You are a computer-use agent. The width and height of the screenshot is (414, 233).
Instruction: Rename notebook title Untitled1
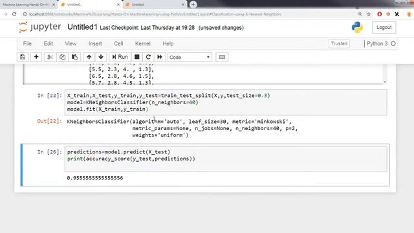click(82, 27)
